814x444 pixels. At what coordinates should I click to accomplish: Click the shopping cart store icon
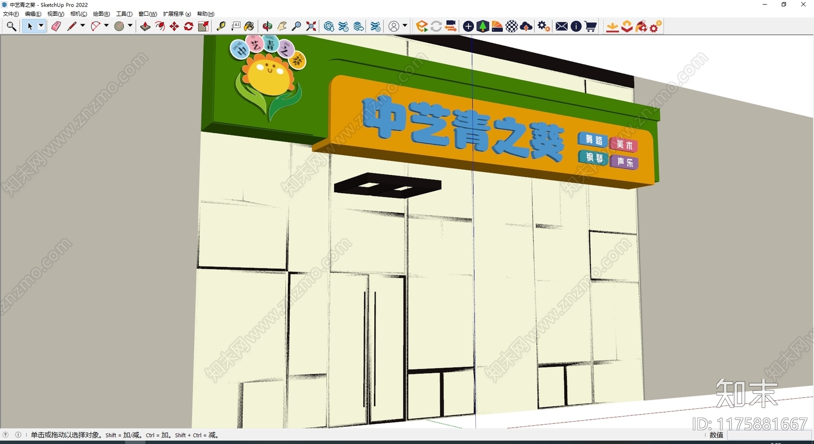click(x=590, y=26)
